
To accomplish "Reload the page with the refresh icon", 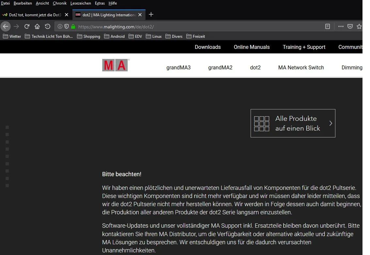I will (x=27, y=26).
